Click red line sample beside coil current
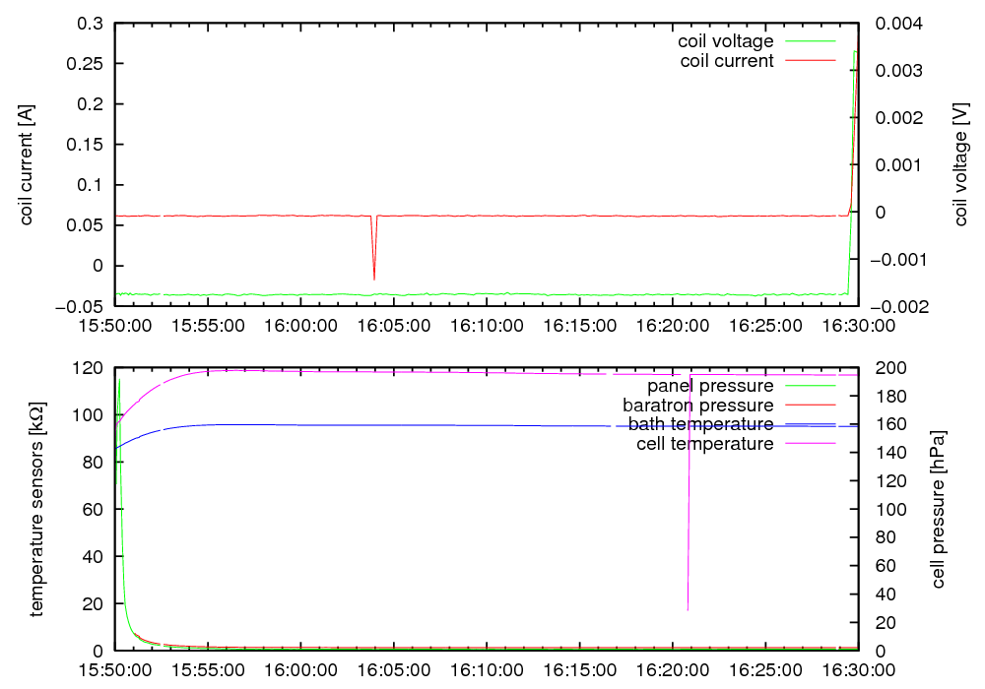 pyautogui.click(x=809, y=61)
